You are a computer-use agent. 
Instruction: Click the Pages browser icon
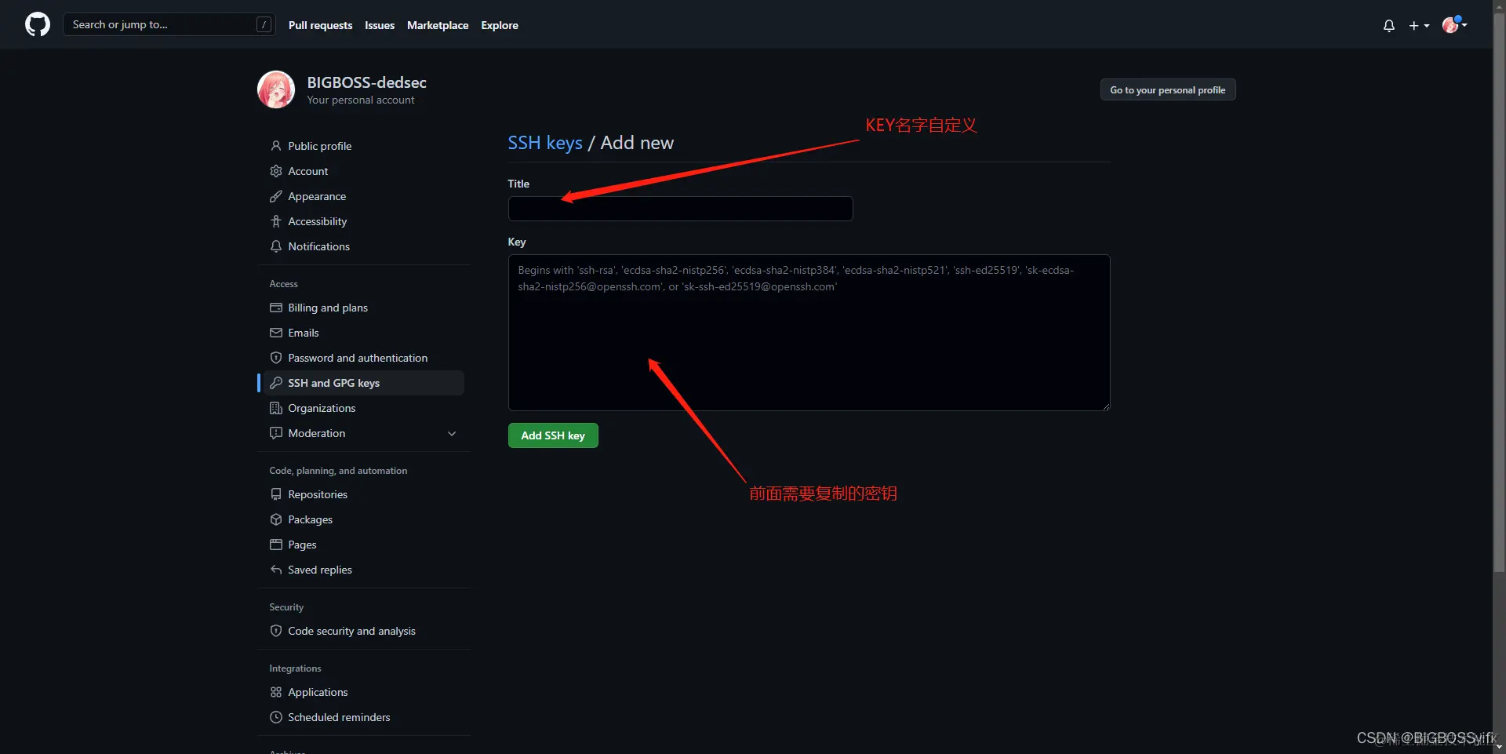(276, 545)
